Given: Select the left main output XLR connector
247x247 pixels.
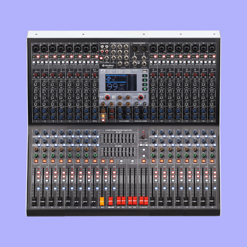Looking at the screenshot, I should point(135,48).
